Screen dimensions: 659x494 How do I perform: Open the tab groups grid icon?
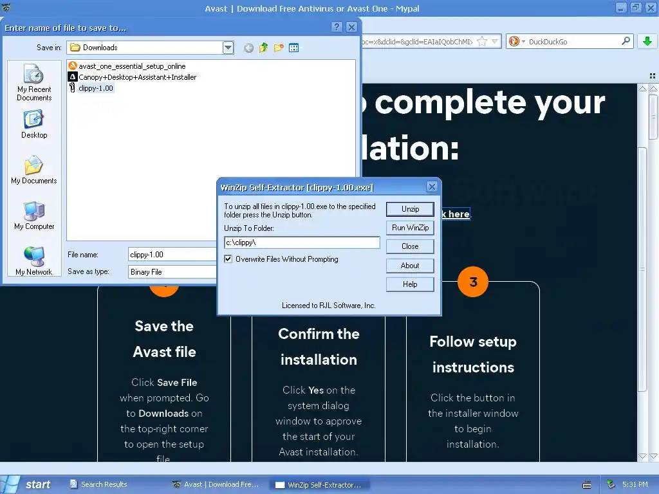pyautogui.click(x=653, y=76)
